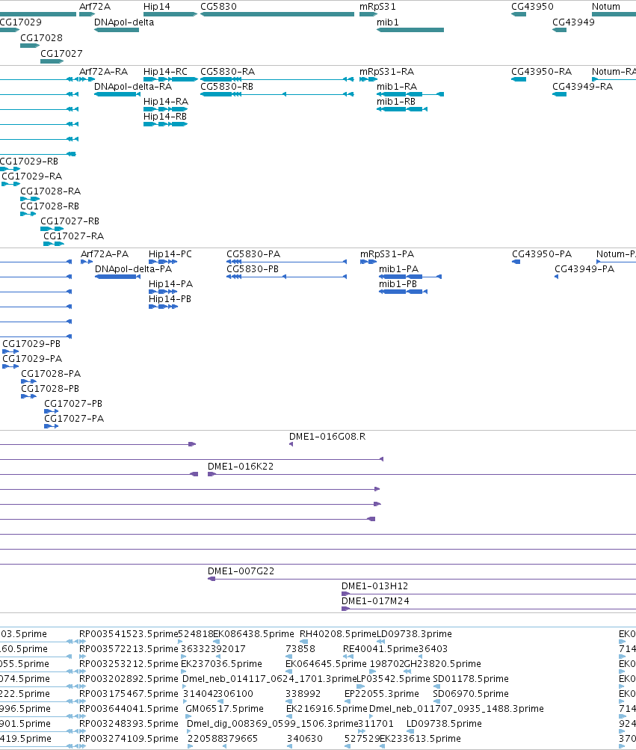Select the CG5830-RB transcript label
The height and width of the screenshot is (750, 636).
click(x=226, y=87)
